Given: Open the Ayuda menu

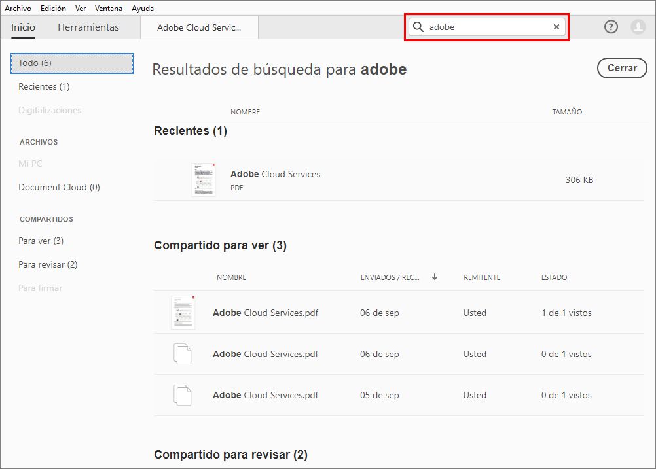Looking at the screenshot, I should point(143,9).
